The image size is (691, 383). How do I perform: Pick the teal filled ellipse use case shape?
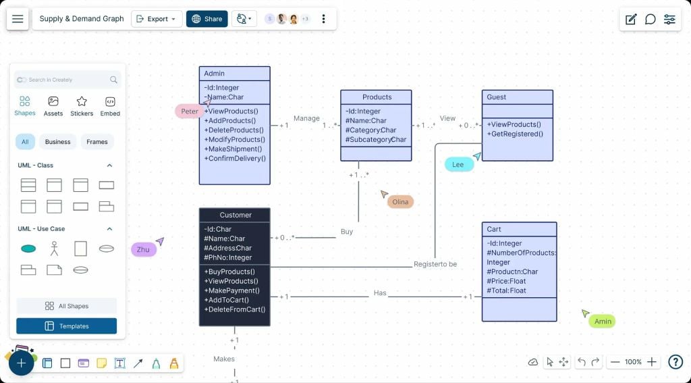point(28,249)
